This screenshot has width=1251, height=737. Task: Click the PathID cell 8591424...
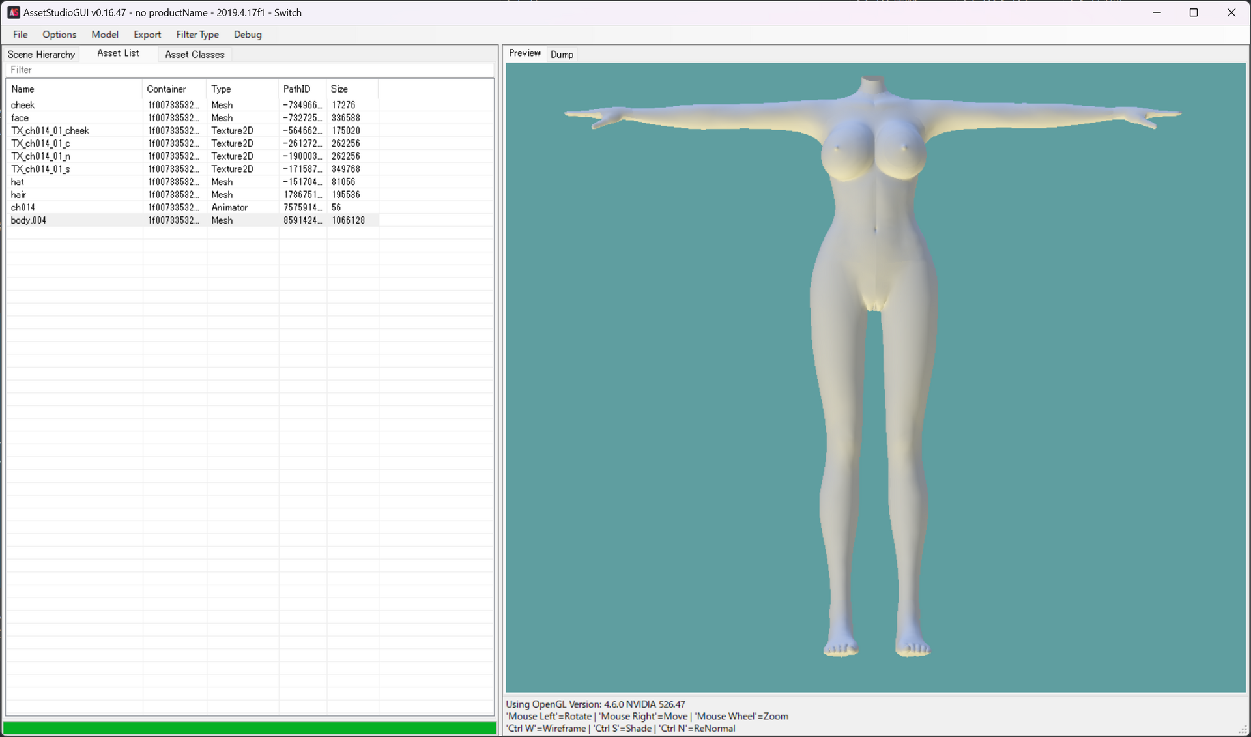(x=302, y=220)
